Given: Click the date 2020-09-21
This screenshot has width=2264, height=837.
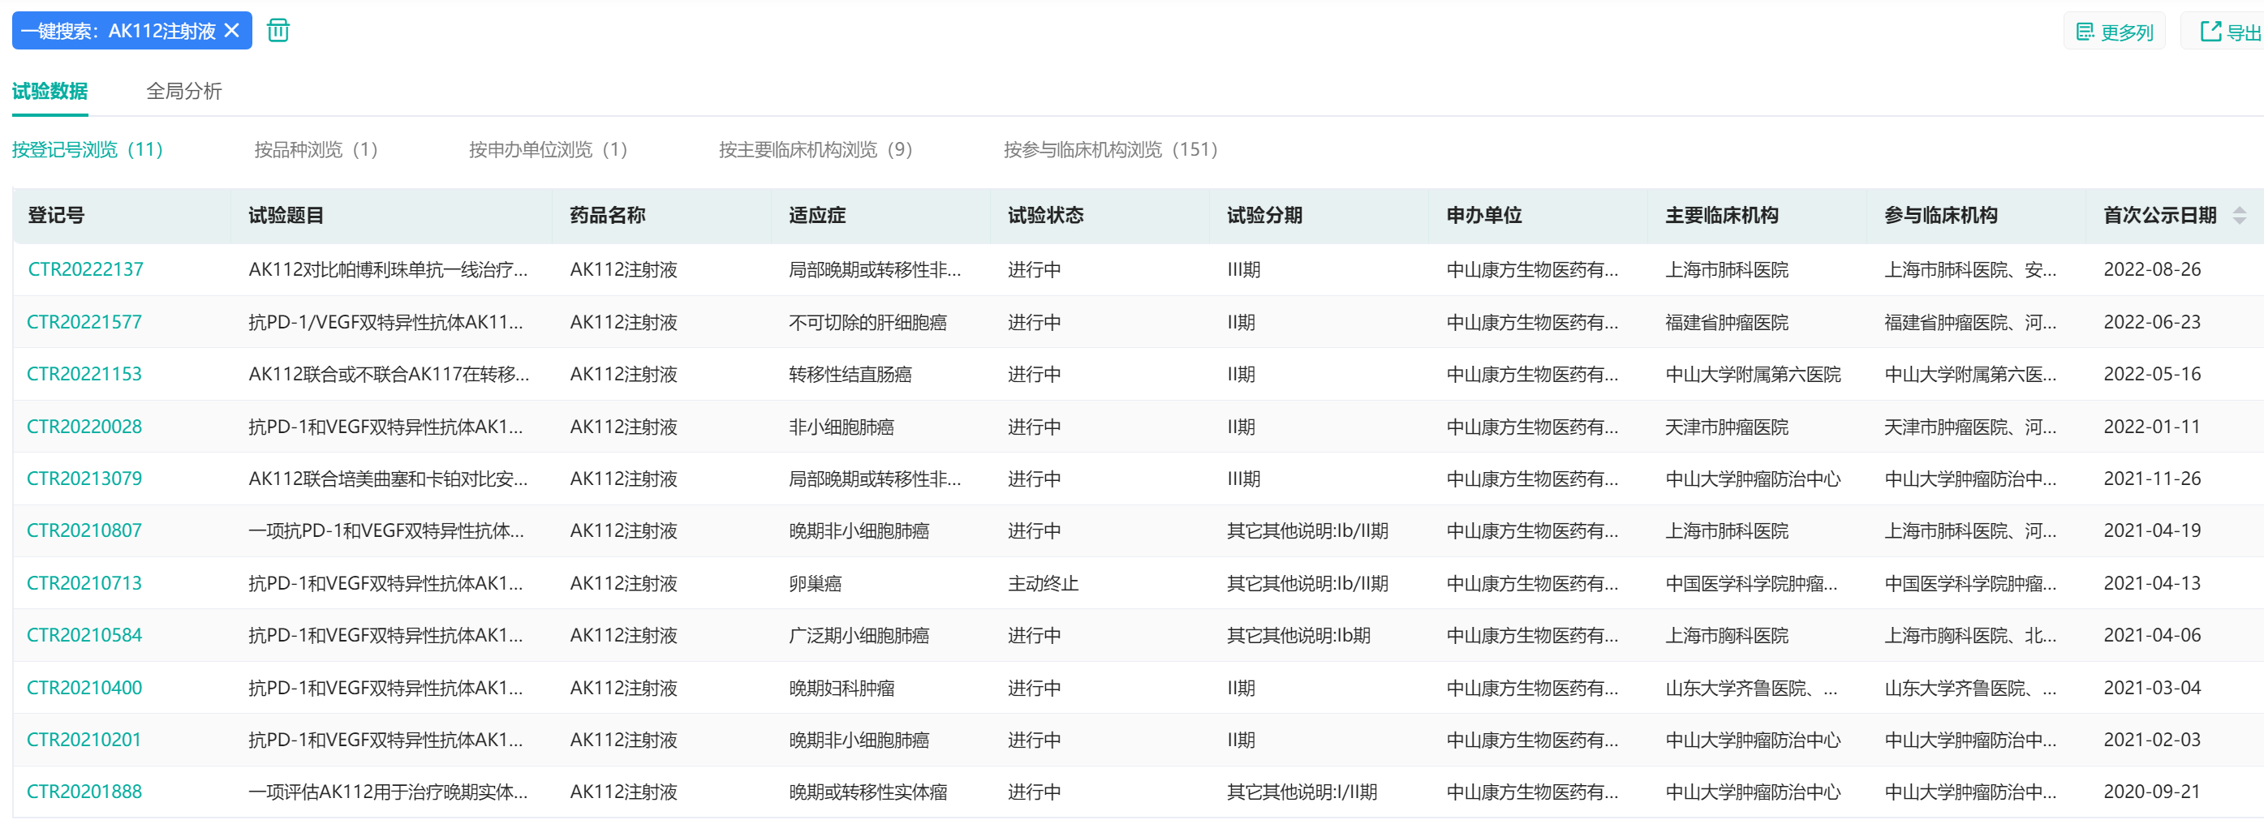Looking at the screenshot, I should tap(2152, 792).
